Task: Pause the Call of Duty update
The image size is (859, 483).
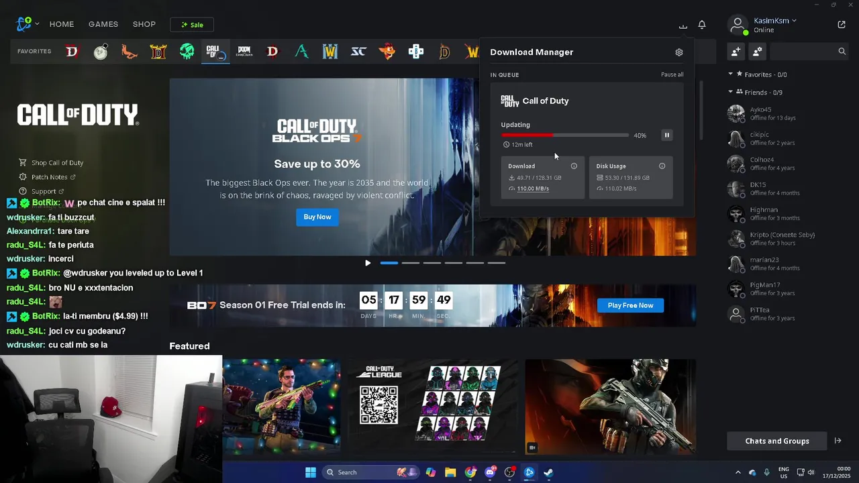Action: click(667, 135)
